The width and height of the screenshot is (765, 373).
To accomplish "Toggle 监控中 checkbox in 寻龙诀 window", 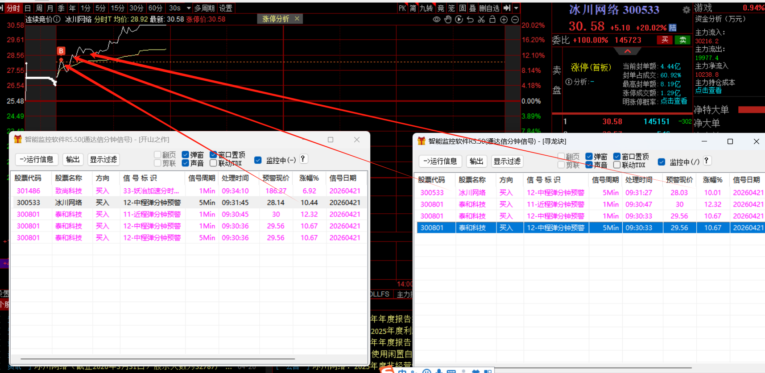I will tap(662, 162).
